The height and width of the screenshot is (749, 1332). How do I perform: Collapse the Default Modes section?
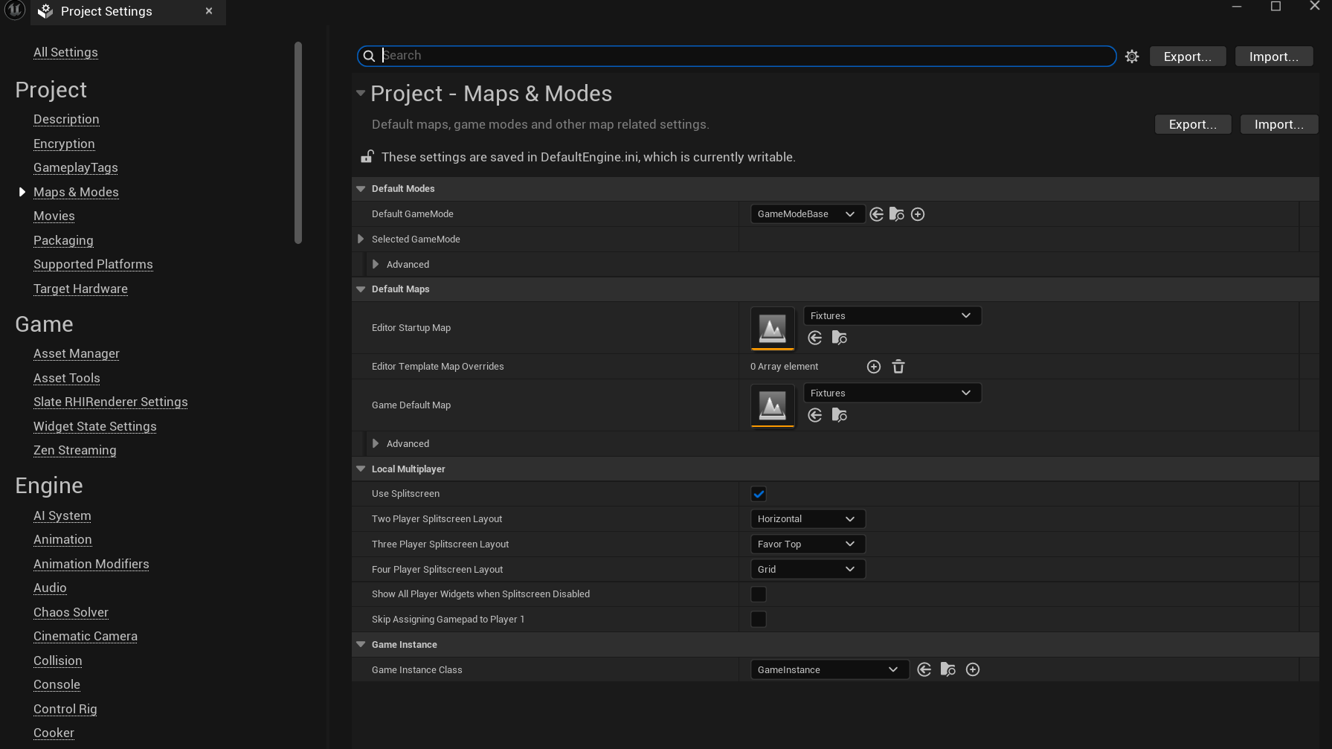click(361, 189)
